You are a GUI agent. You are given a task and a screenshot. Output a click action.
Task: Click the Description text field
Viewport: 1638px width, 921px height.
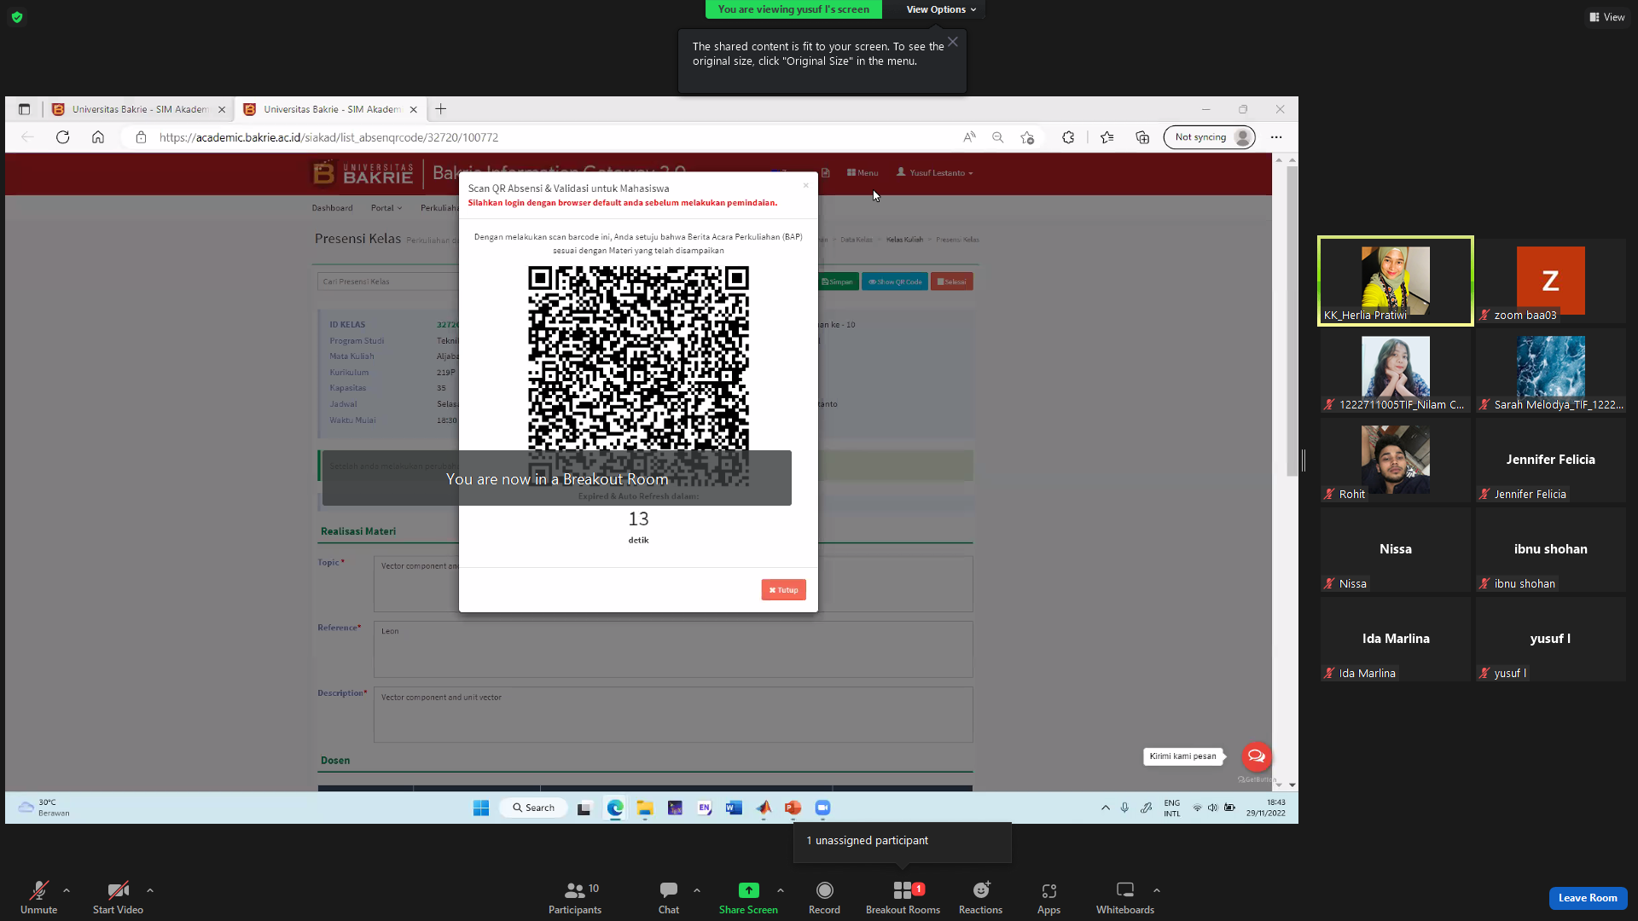672,715
